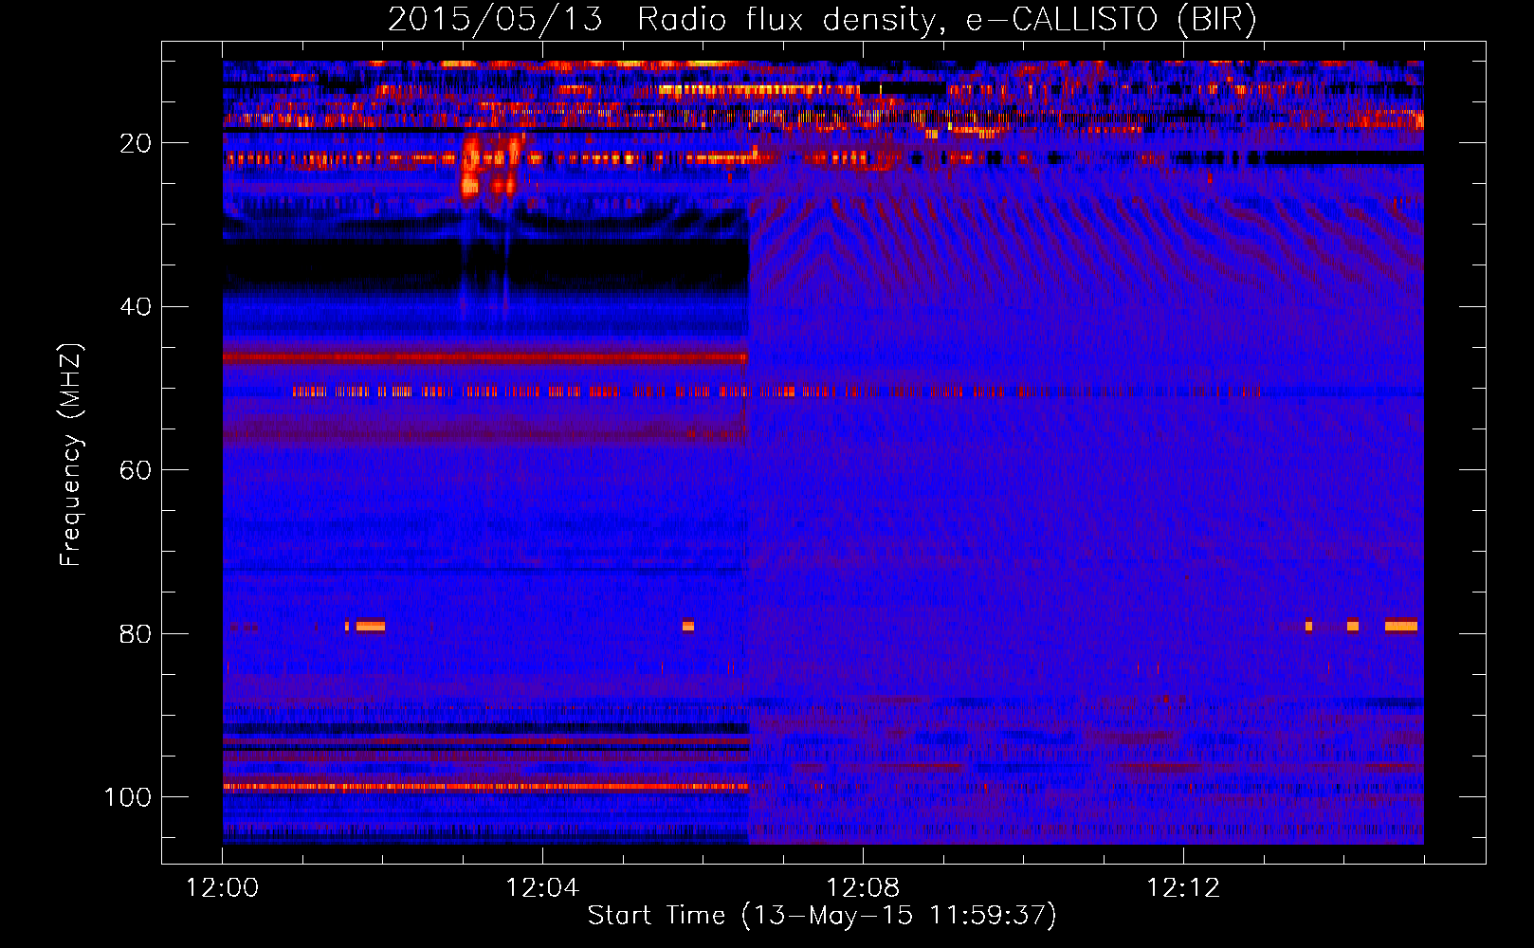Image resolution: width=1534 pixels, height=948 pixels.
Task: Click the 40 MHz frequency tick label
Action: click(x=136, y=307)
